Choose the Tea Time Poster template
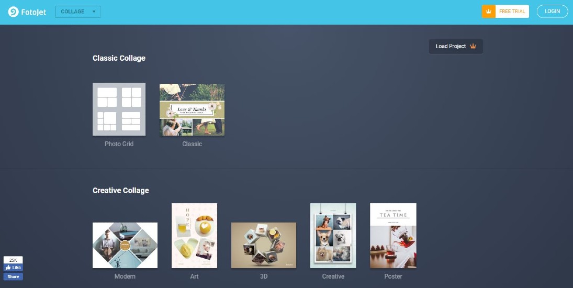The width and height of the screenshot is (573, 288). click(393, 236)
